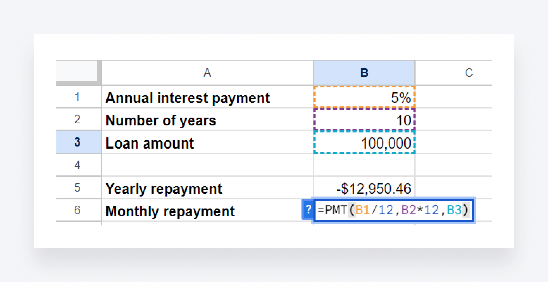Click cell B1 containing 5%

click(x=364, y=98)
